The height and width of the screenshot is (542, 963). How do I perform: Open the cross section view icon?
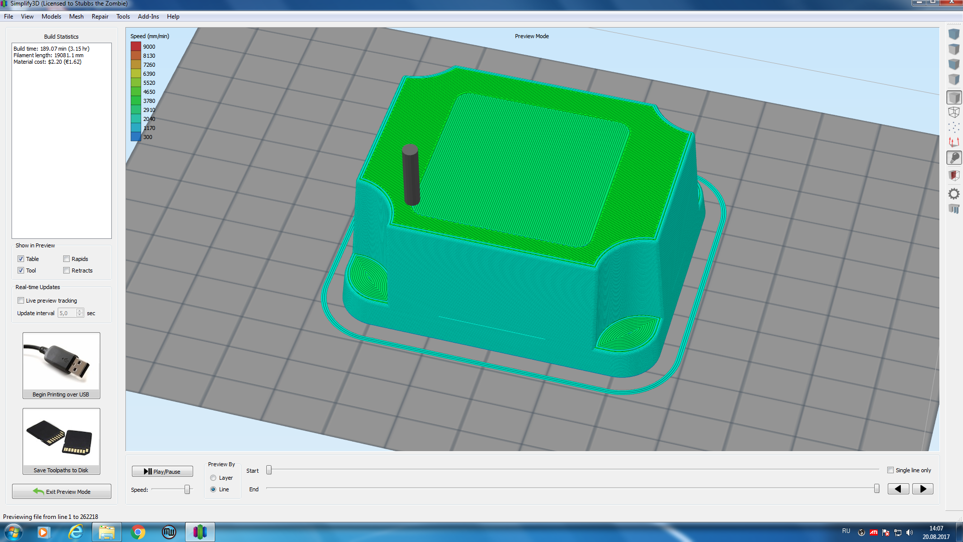(x=953, y=176)
